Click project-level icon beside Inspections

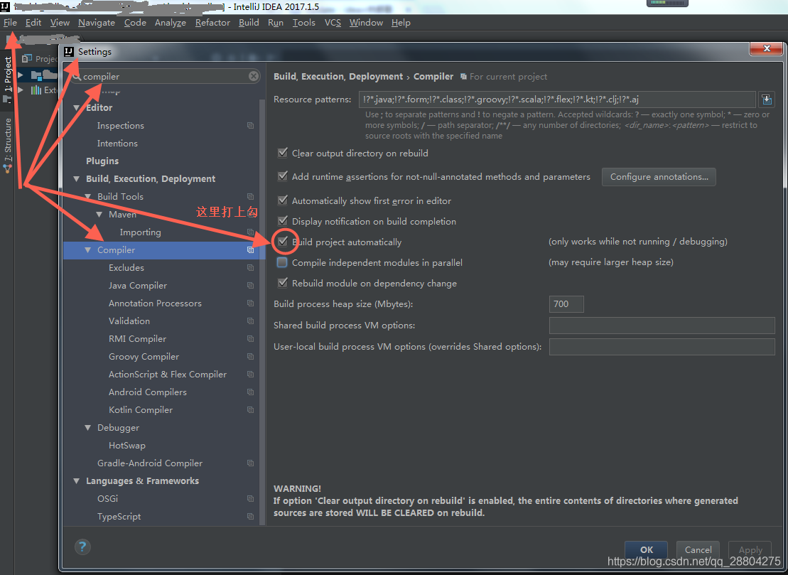(x=250, y=126)
